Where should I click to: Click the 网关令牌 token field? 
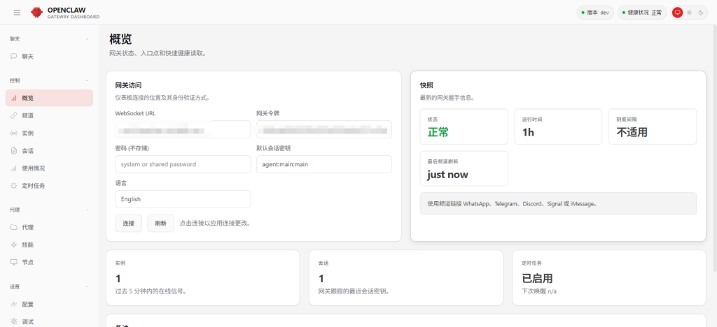point(323,129)
